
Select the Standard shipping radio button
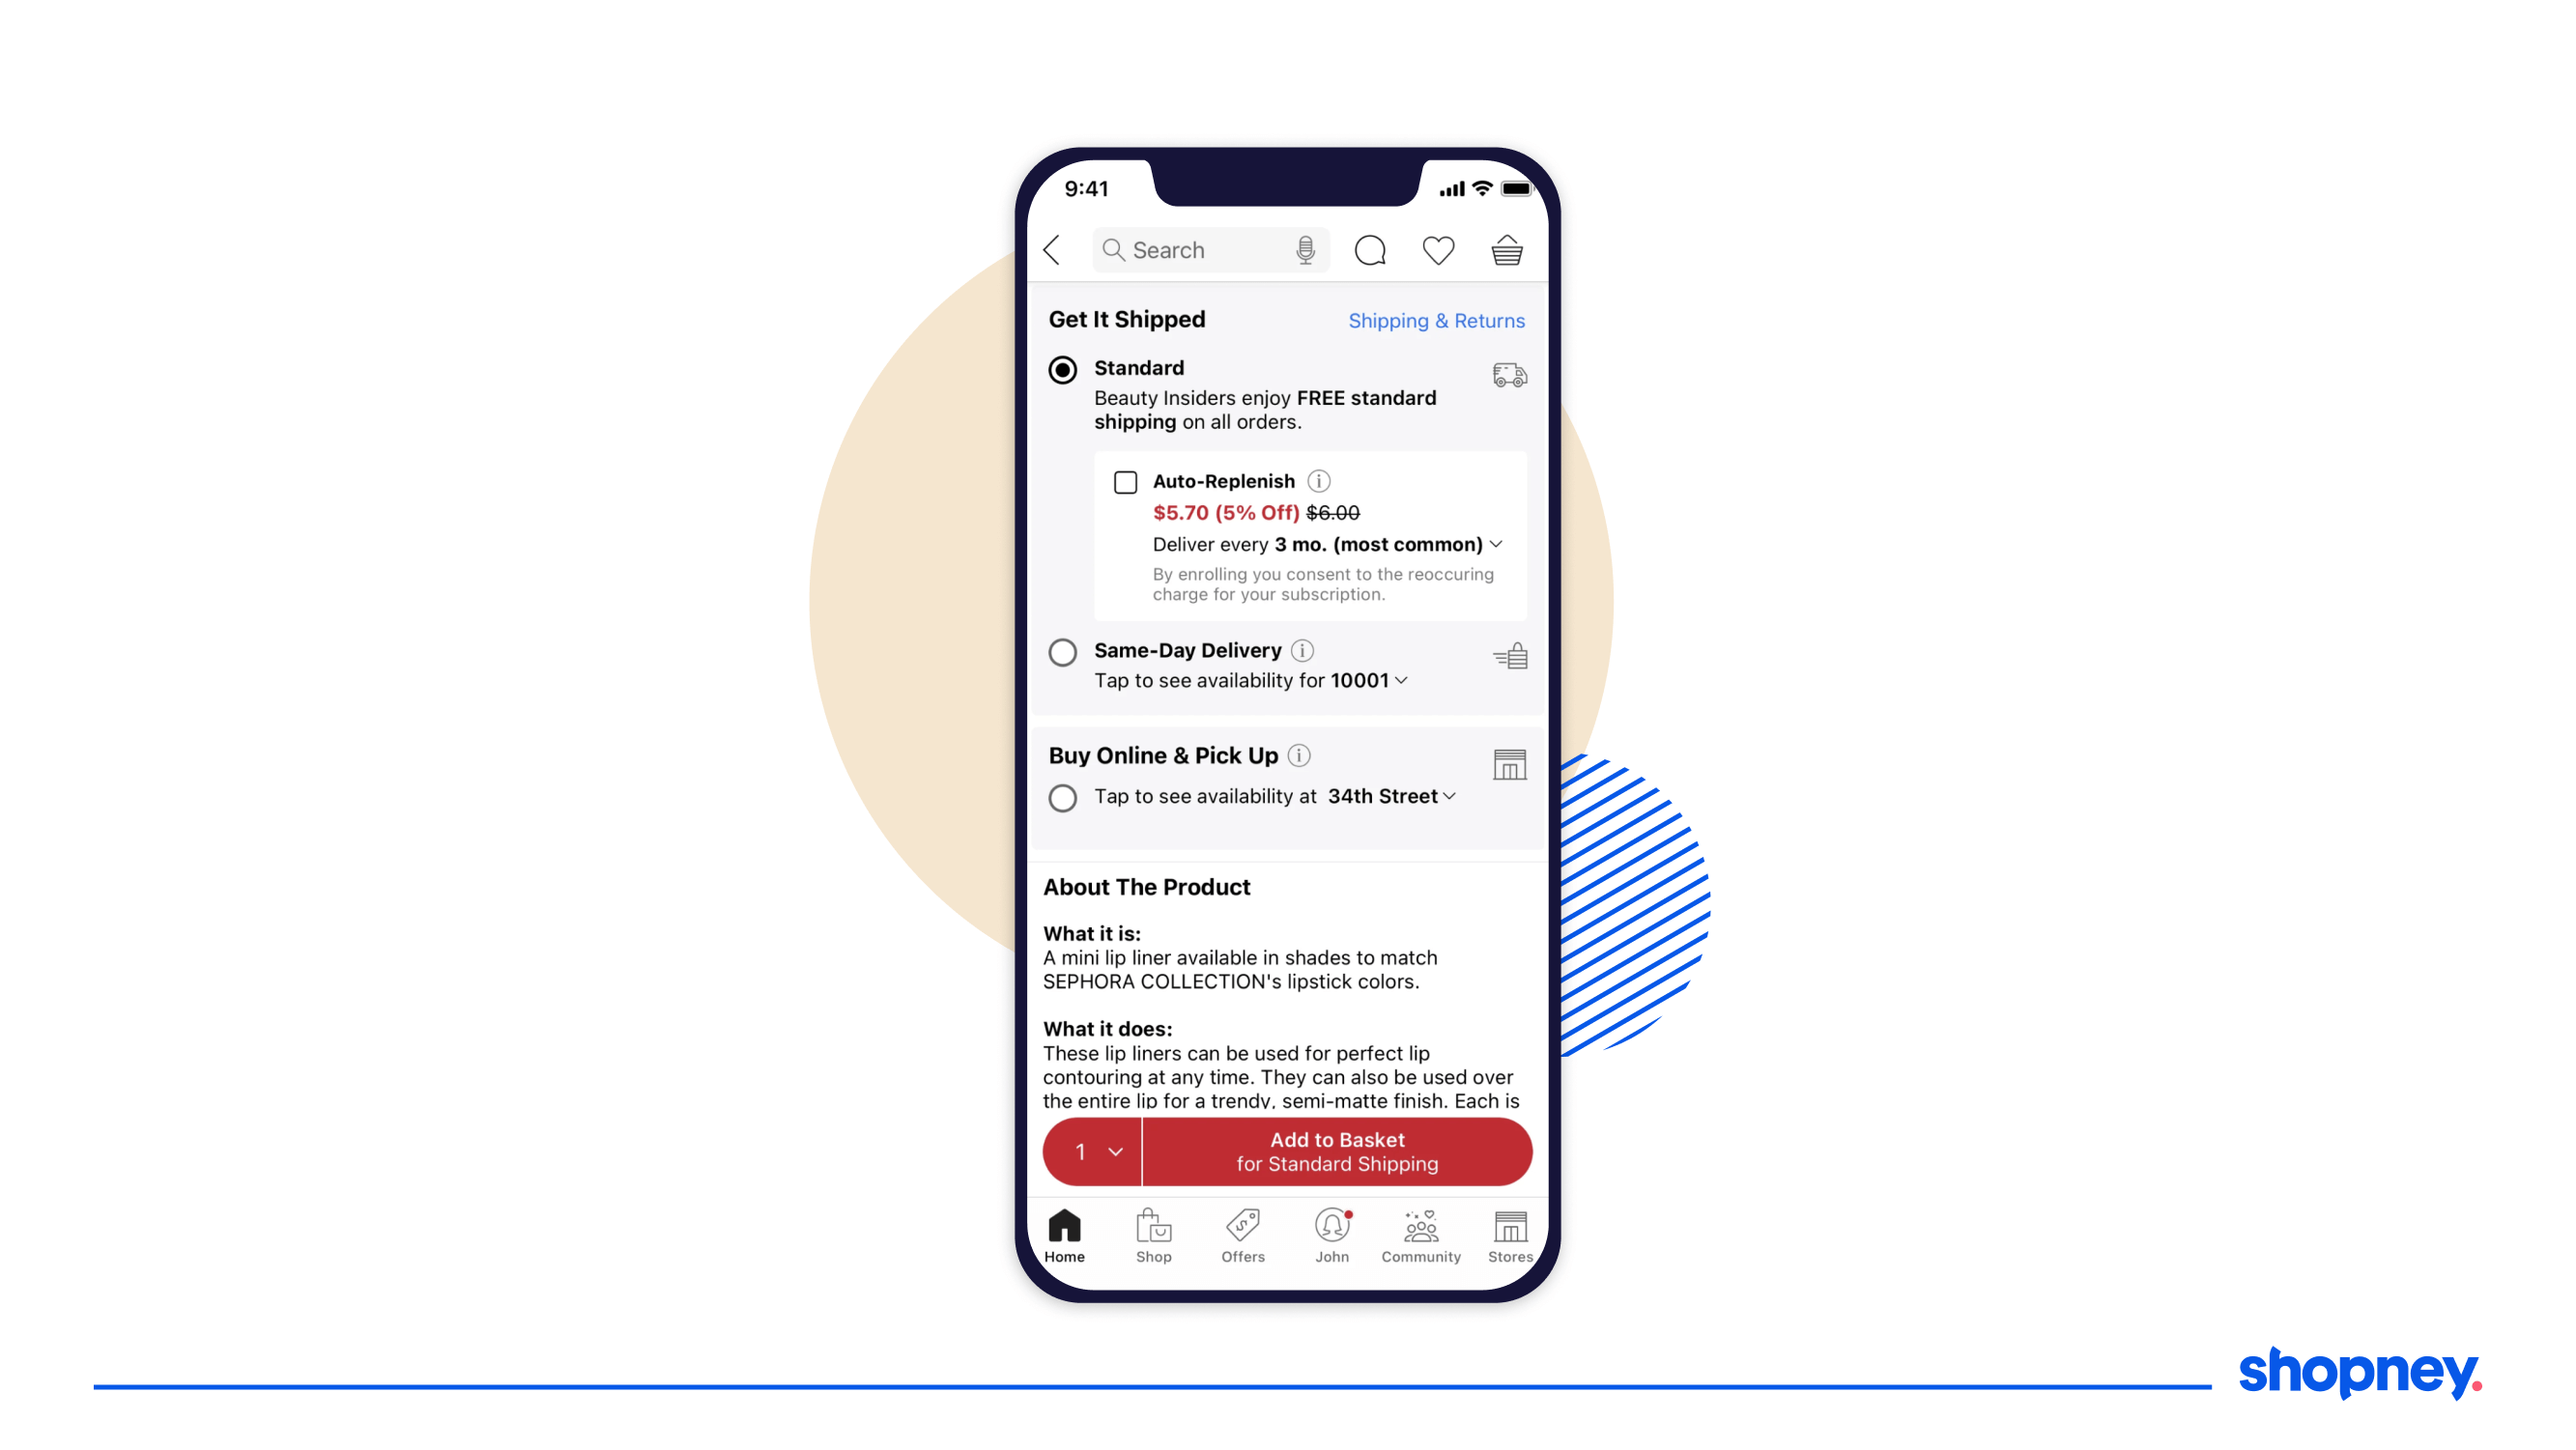(x=1063, y=368)
